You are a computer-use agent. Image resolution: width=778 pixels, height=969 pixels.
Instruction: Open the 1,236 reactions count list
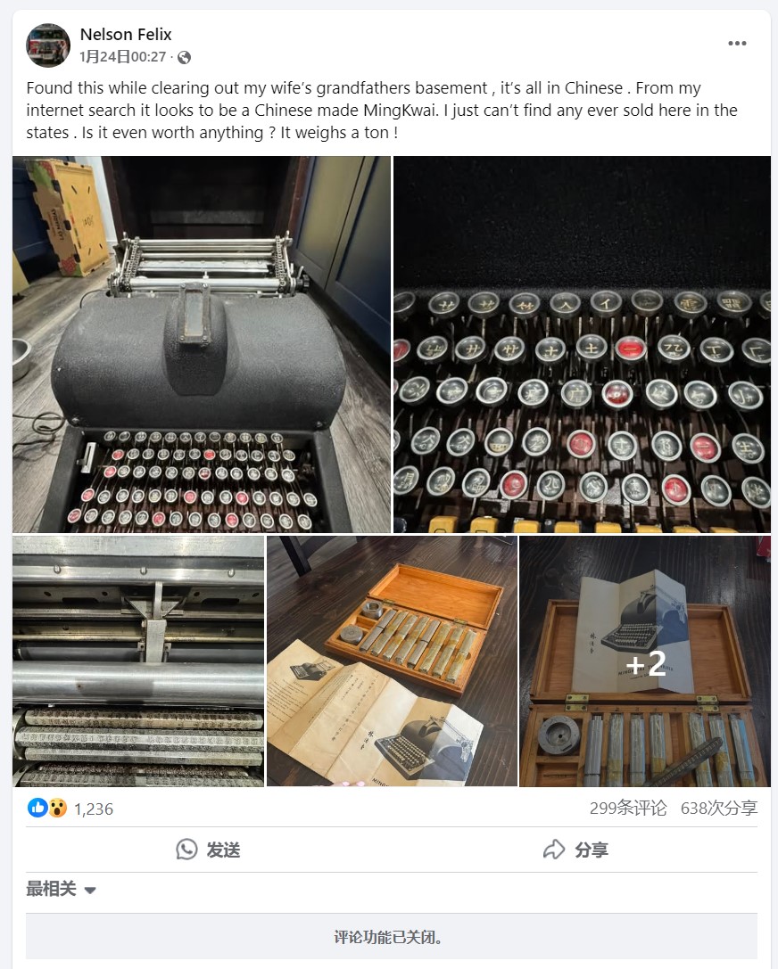(94, 809)
